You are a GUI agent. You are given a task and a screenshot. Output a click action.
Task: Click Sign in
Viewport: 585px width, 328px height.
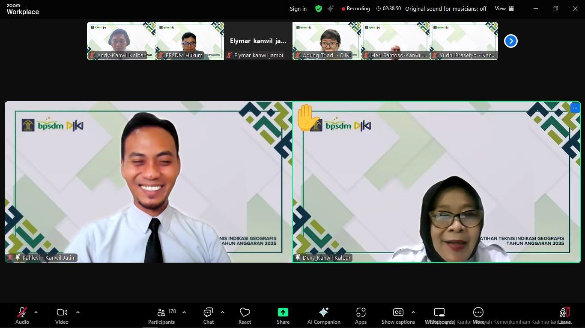(x=298, y=9)
